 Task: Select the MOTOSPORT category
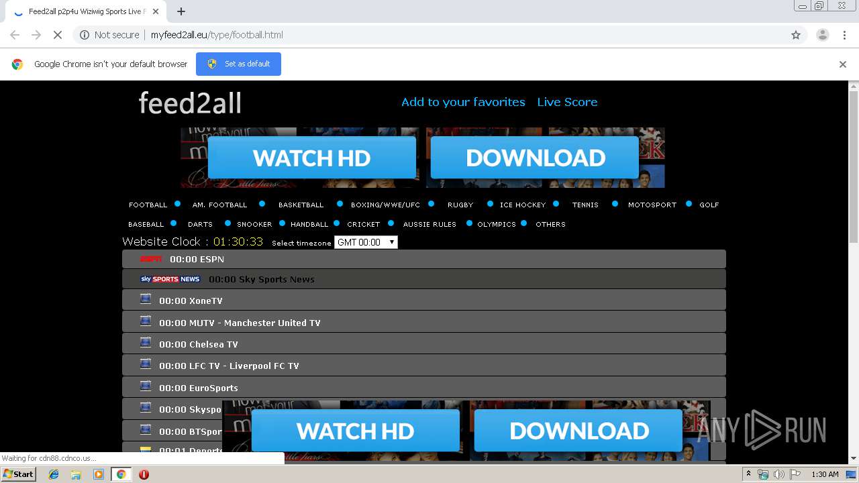(x=652, y=205)
